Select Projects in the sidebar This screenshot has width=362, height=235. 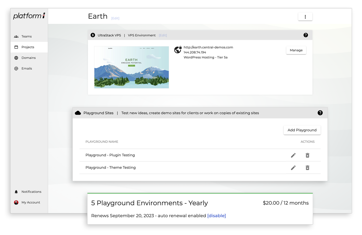click(28, 47)
